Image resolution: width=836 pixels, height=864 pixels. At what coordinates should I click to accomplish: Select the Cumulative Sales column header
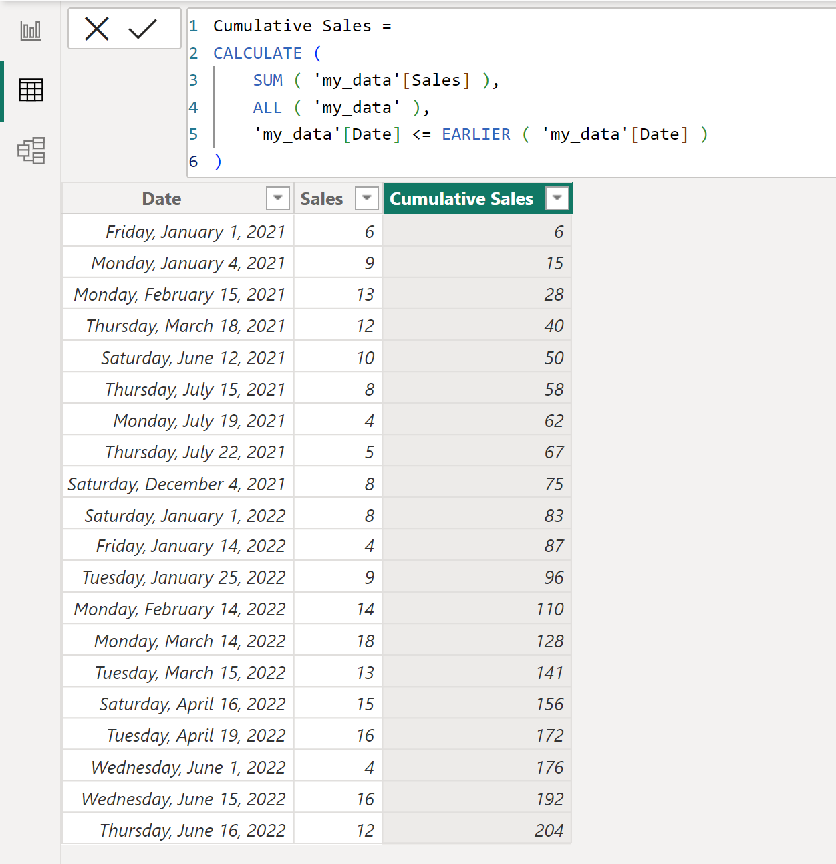pyautogui.click(x=461, y=198)
